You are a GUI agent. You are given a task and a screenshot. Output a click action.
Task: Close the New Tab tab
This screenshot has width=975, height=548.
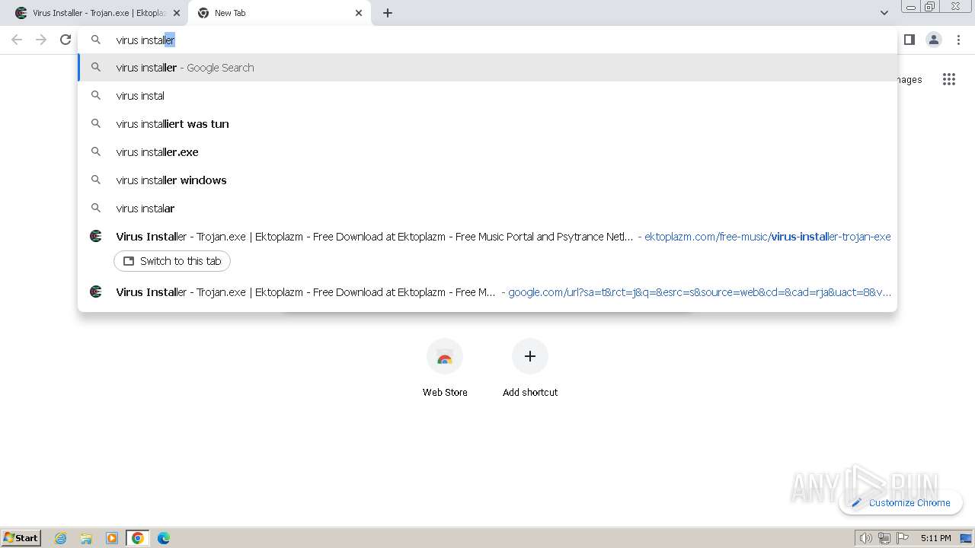tap(359, 13)
